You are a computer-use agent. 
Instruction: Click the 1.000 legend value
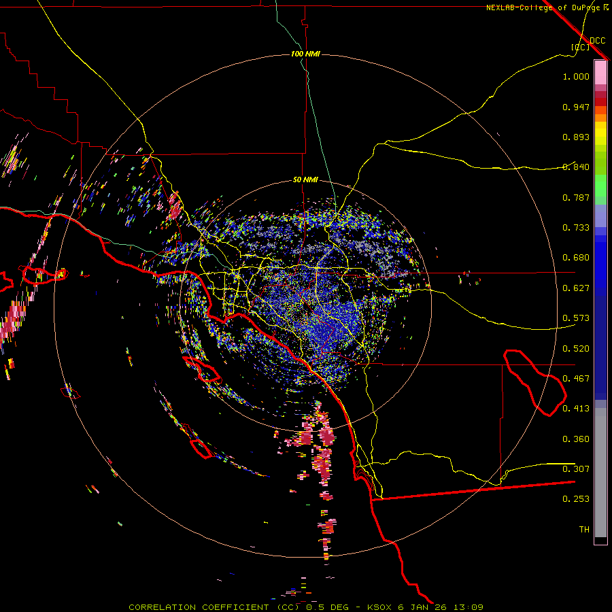coord(576,76)
